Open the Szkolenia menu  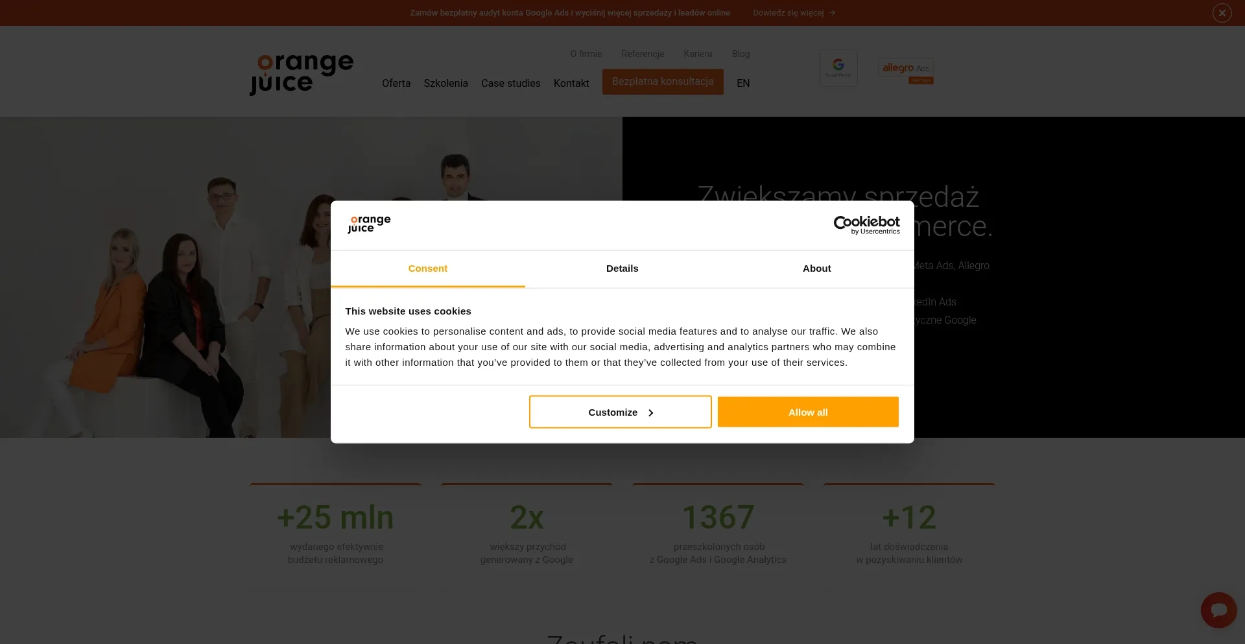point(446,83)
